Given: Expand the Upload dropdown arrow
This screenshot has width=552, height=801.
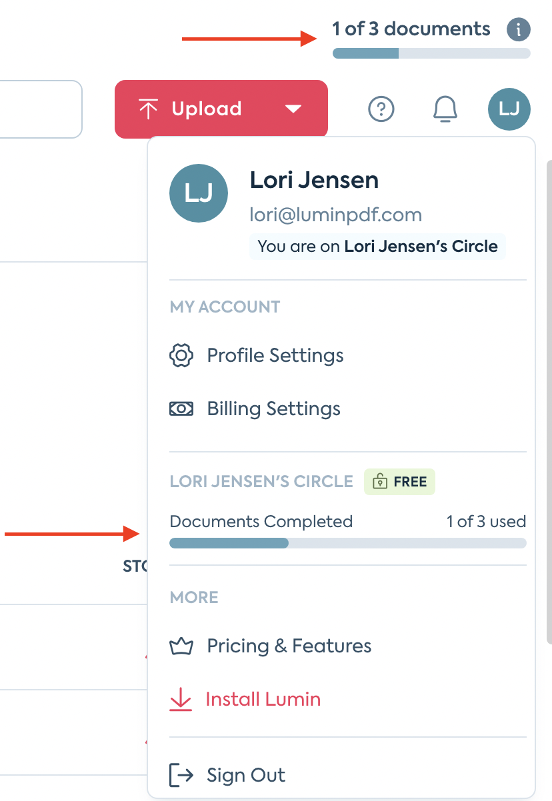Looking at the screenshot, I should coord(293,109).
